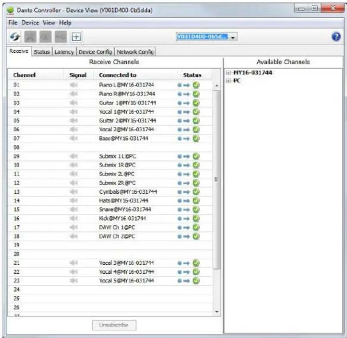Click signal speaker icon for channel 09
Viewport: 347px width, 338px height.
(x=74, y=156)
